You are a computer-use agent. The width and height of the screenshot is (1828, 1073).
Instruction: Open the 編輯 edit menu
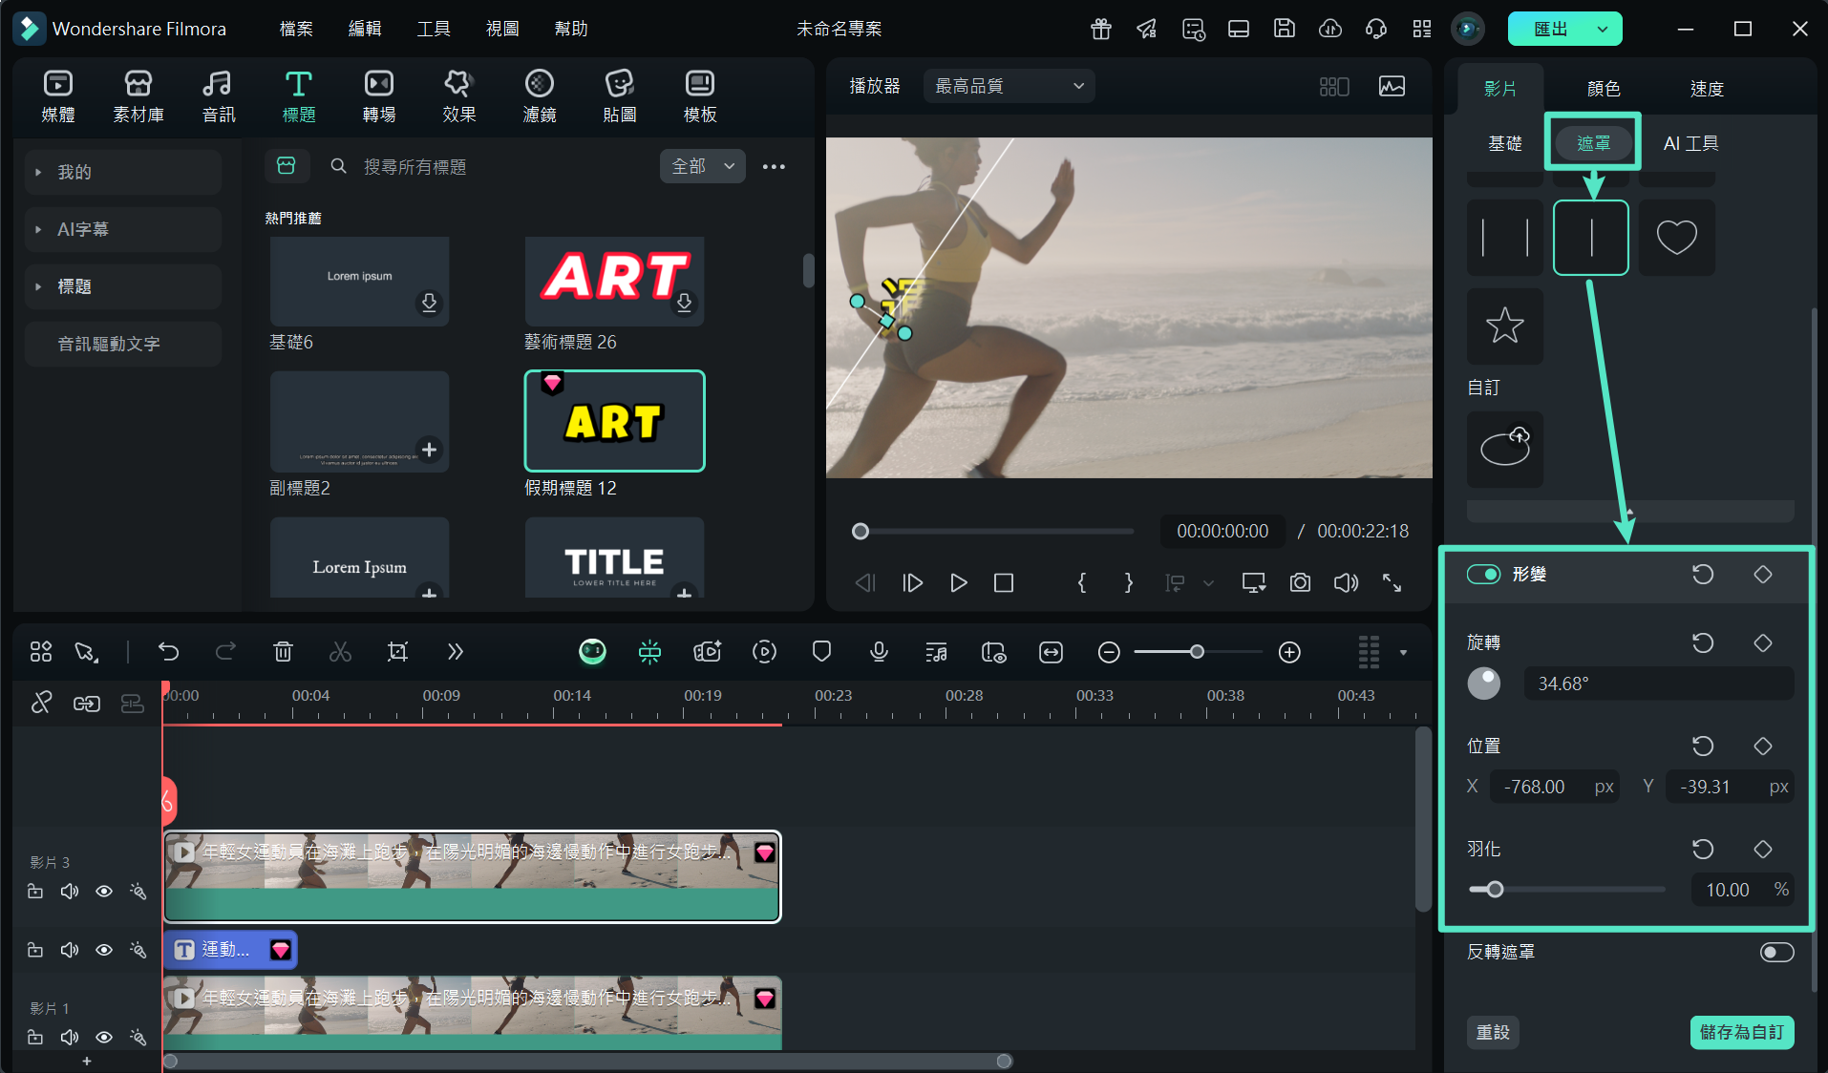(365, 29)
